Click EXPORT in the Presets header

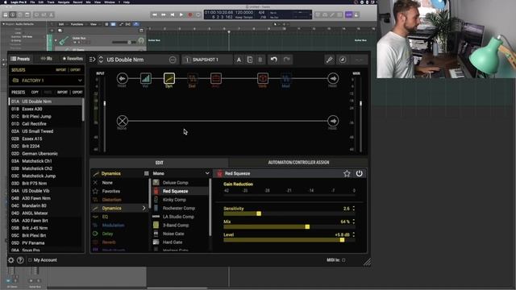(x=77, y=93)
